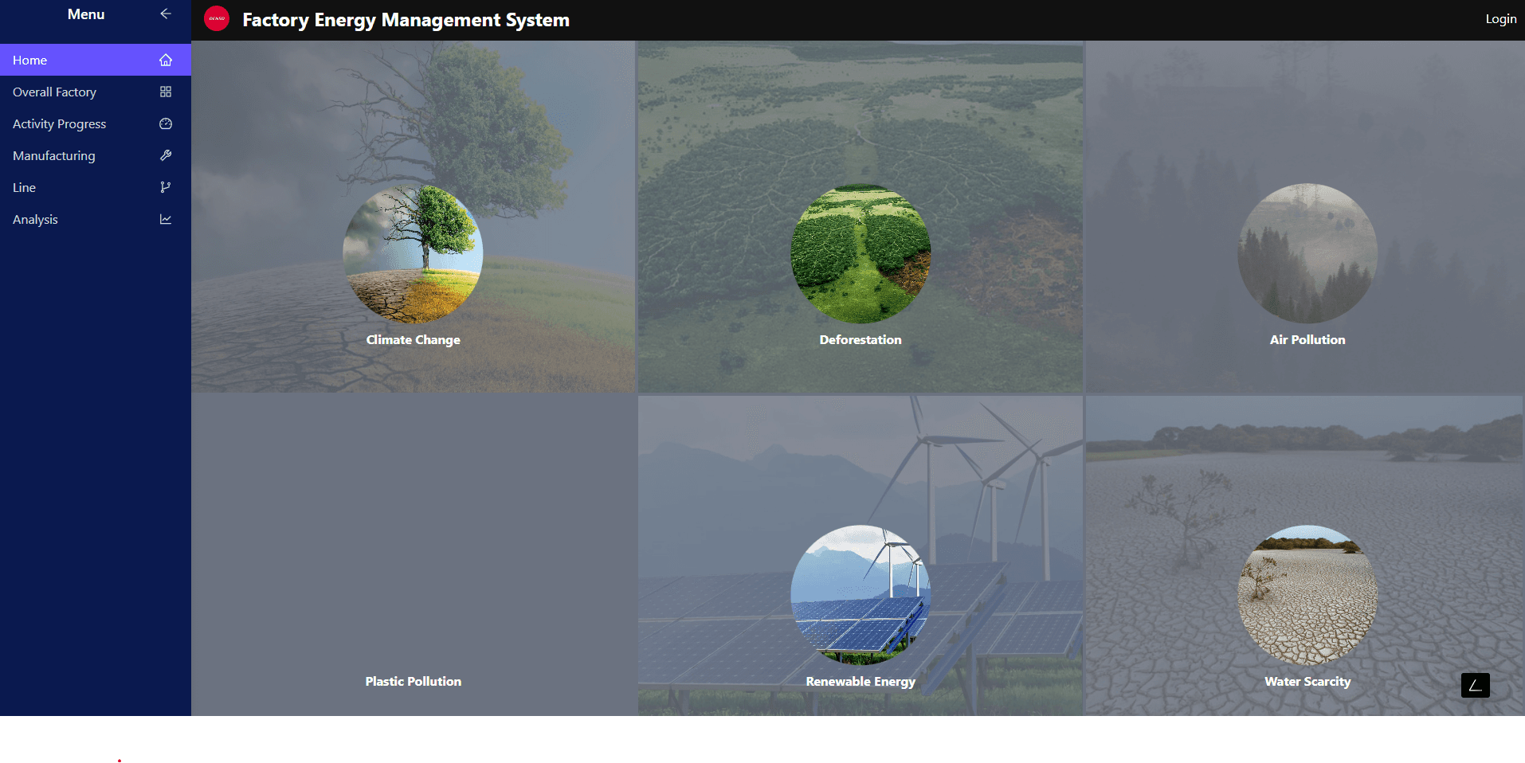The width and height of the screenshot is (1525, 763).
Task: Click the Factory Energy Management System title
Action: pos(406,20)
